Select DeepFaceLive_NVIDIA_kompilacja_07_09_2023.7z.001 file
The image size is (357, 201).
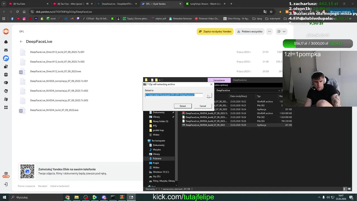click(x=59, y=81)
